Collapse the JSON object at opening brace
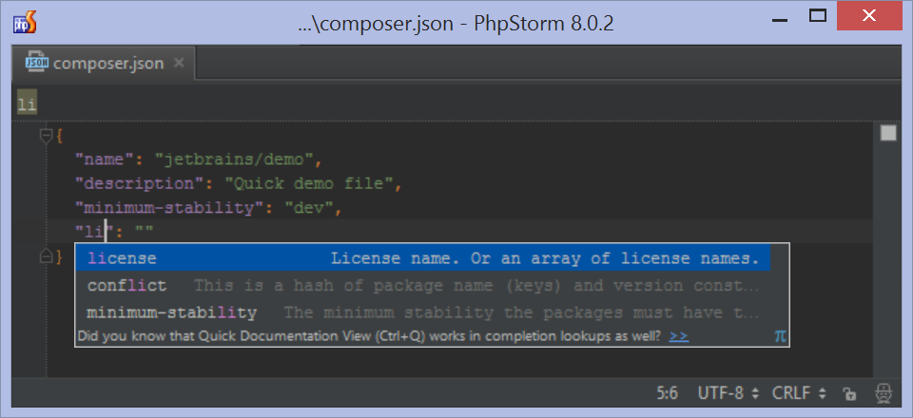This screenshot has height=418, width=913. [46, 136]
